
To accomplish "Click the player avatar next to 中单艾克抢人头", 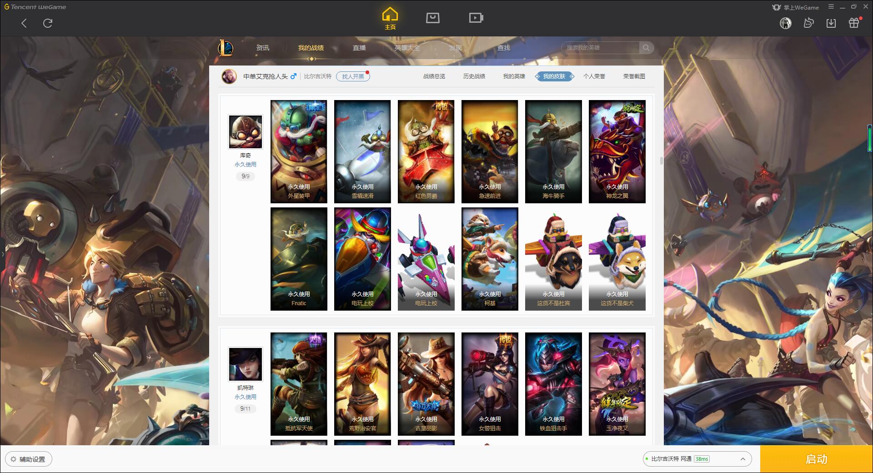I will [x=229, y=76].
